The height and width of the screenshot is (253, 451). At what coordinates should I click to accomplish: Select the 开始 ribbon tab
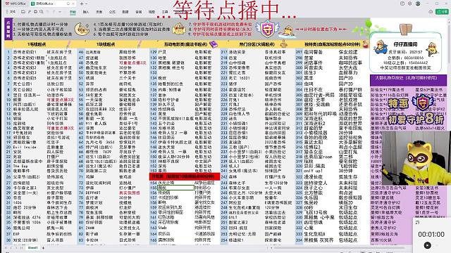73,12
